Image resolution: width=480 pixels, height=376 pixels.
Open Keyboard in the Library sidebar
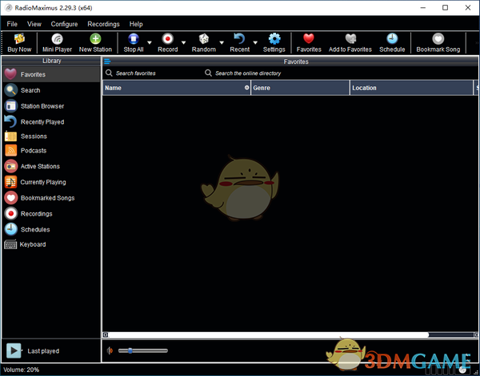[51, 244]
